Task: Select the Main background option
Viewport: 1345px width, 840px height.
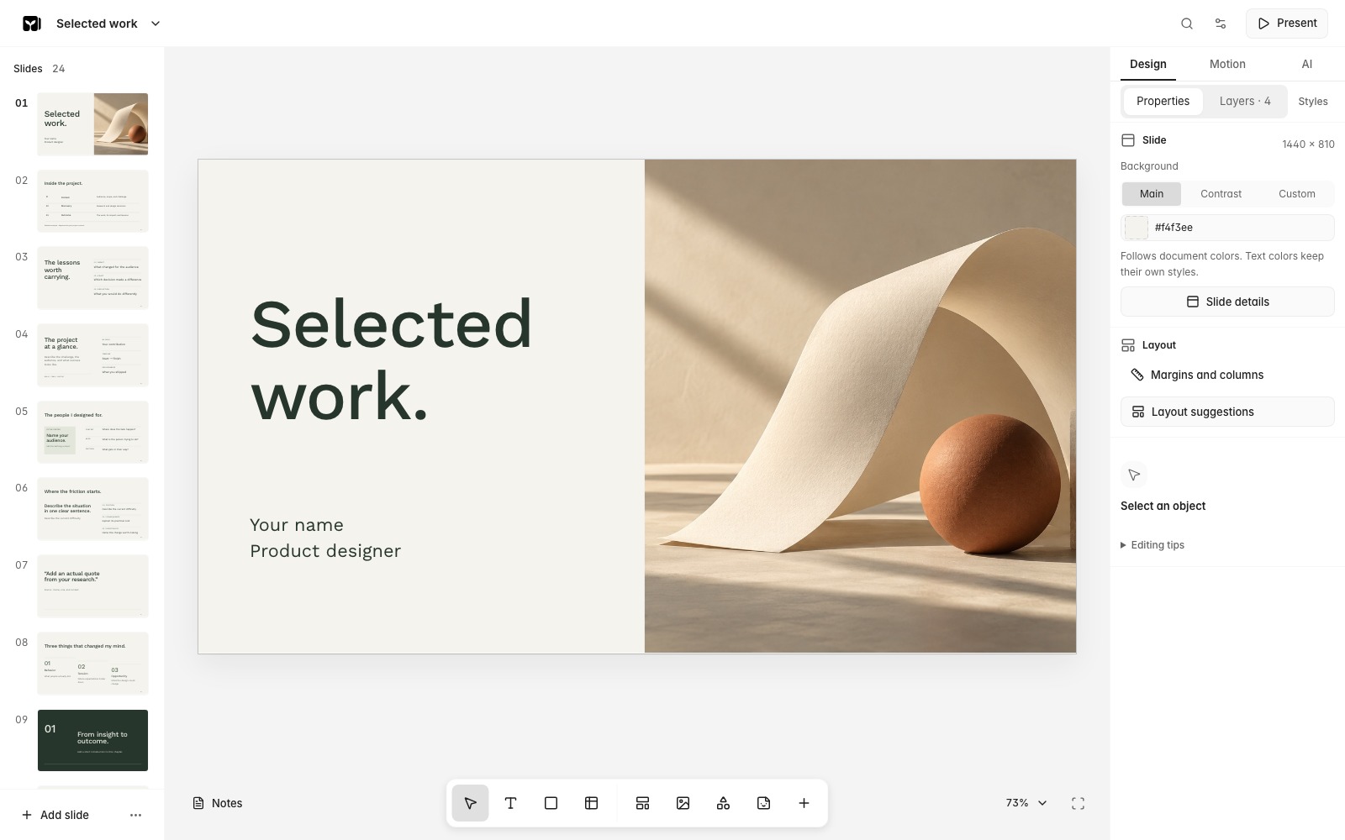Action: (1152, 194)
